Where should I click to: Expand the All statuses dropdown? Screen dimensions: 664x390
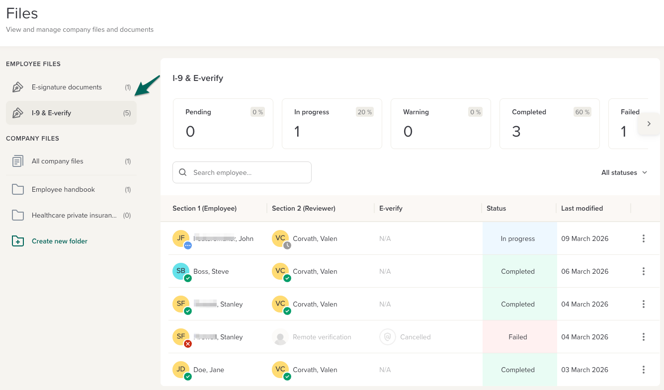624,173
